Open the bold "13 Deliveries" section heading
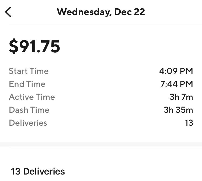The image size is (202, 181). 38,171
